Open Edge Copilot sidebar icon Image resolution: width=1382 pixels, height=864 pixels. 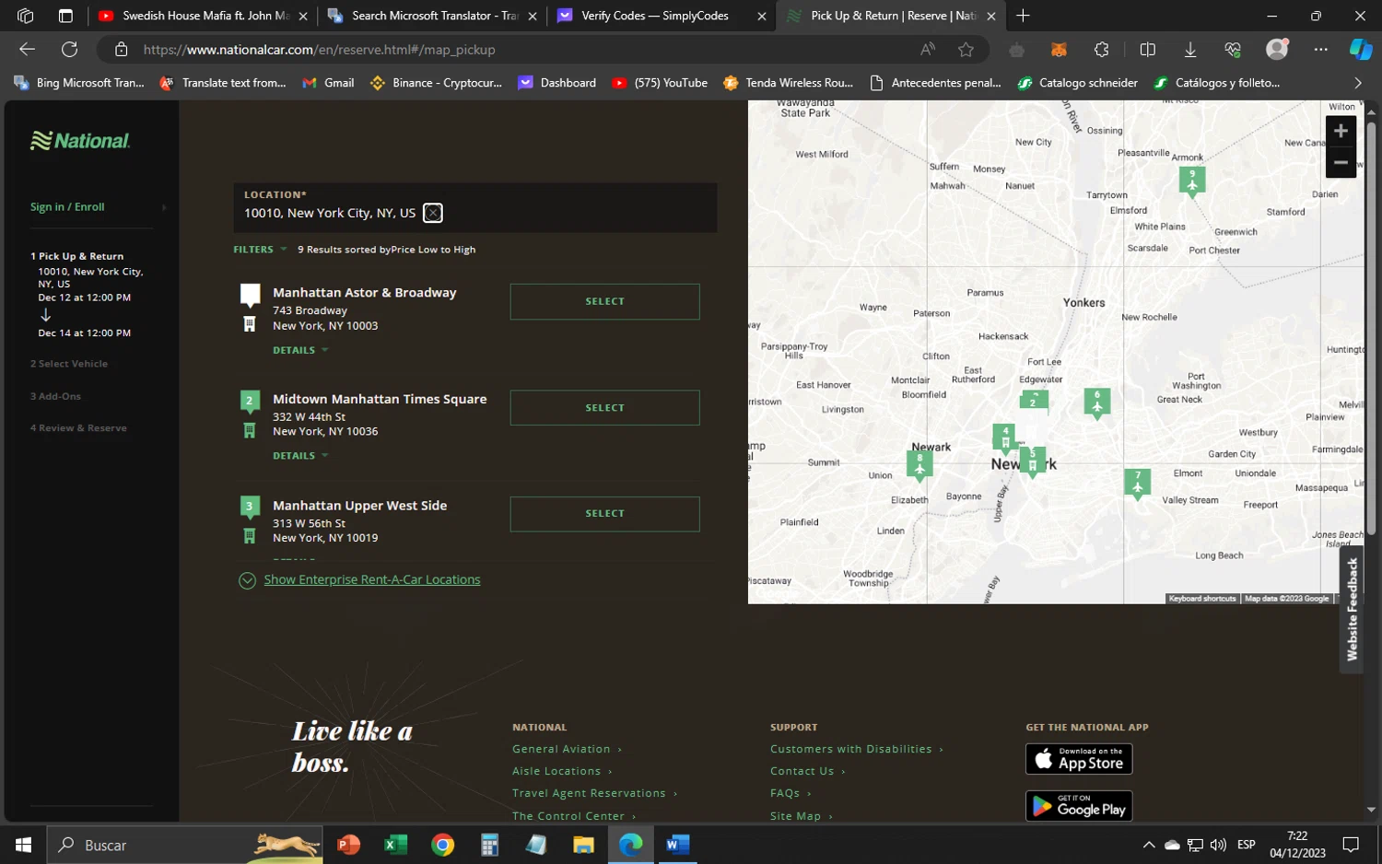point(1360,50)
